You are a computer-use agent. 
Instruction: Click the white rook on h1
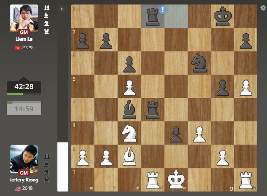pos(246,180)
